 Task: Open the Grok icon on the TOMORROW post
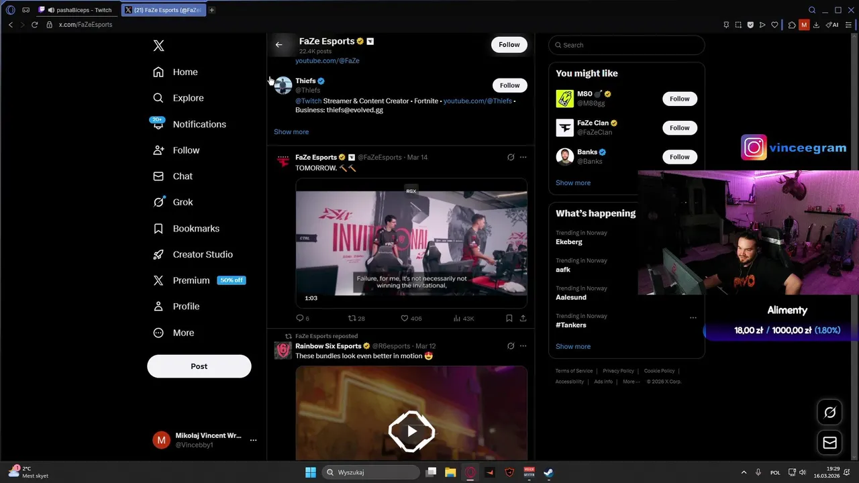click(x=511, y=157)
